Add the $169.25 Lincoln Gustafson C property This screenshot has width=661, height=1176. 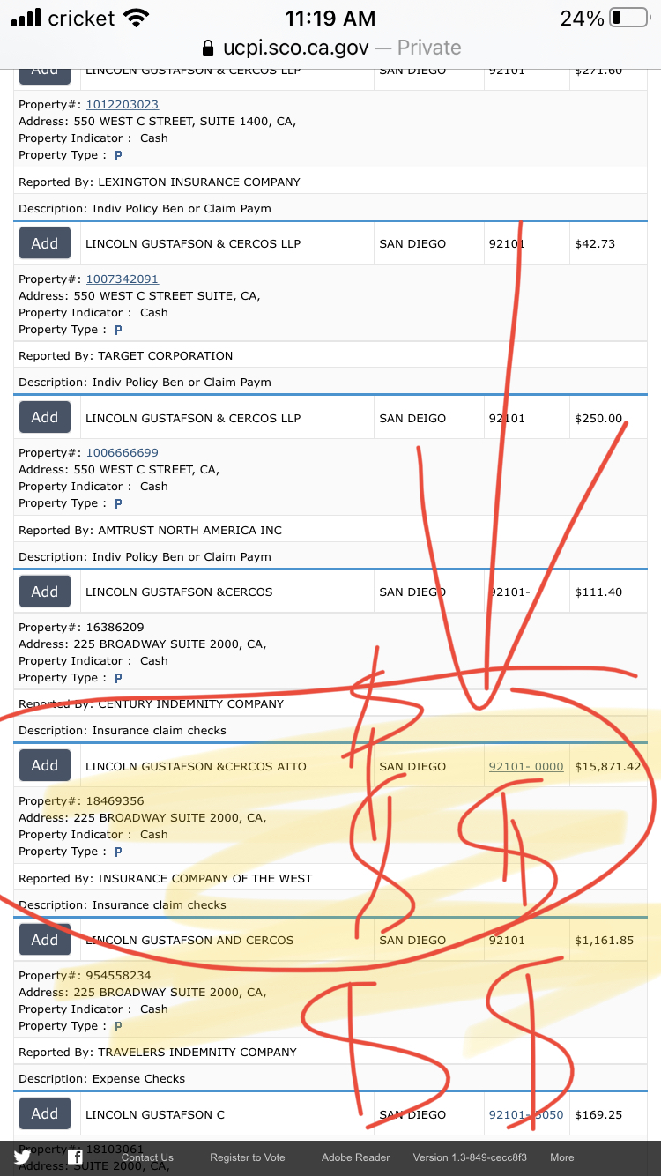(45, 1113)
